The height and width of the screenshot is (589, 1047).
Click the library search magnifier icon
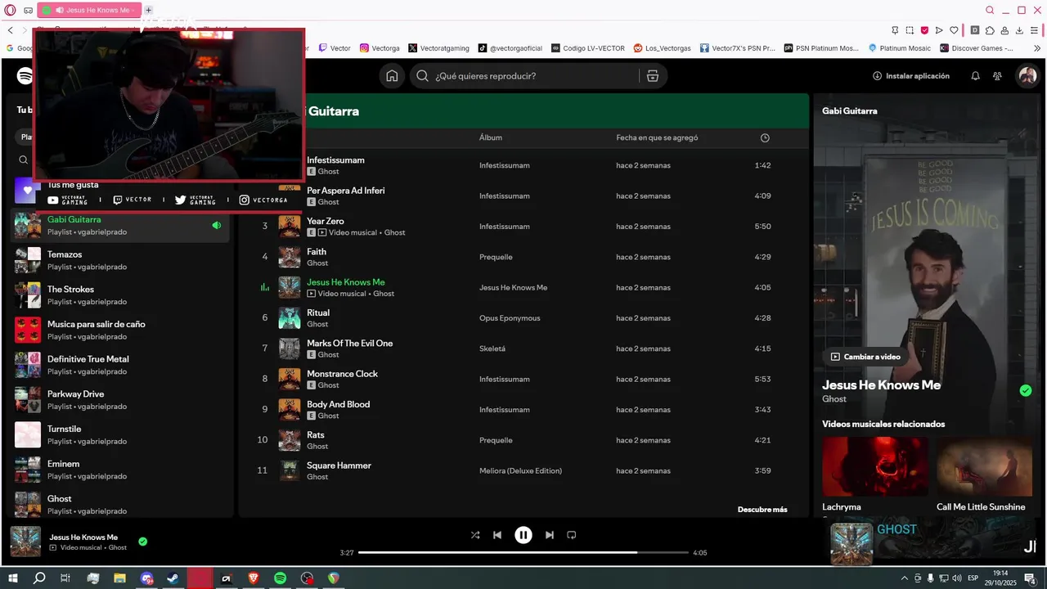tap(23, 160)
